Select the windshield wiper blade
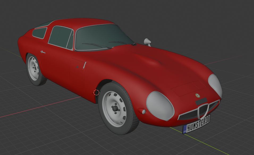The width and height of the screenshot is (254, 155). (x=96, y=45)
